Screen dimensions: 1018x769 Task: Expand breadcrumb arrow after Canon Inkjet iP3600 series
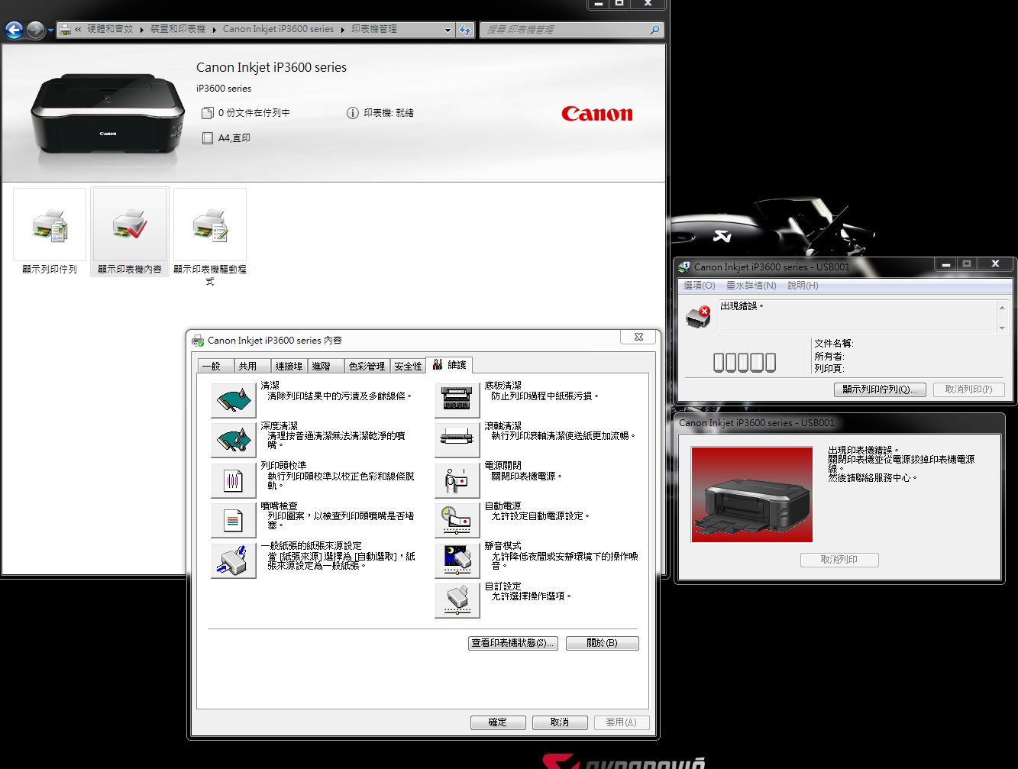pyautogui.click(x=343, y=29)
